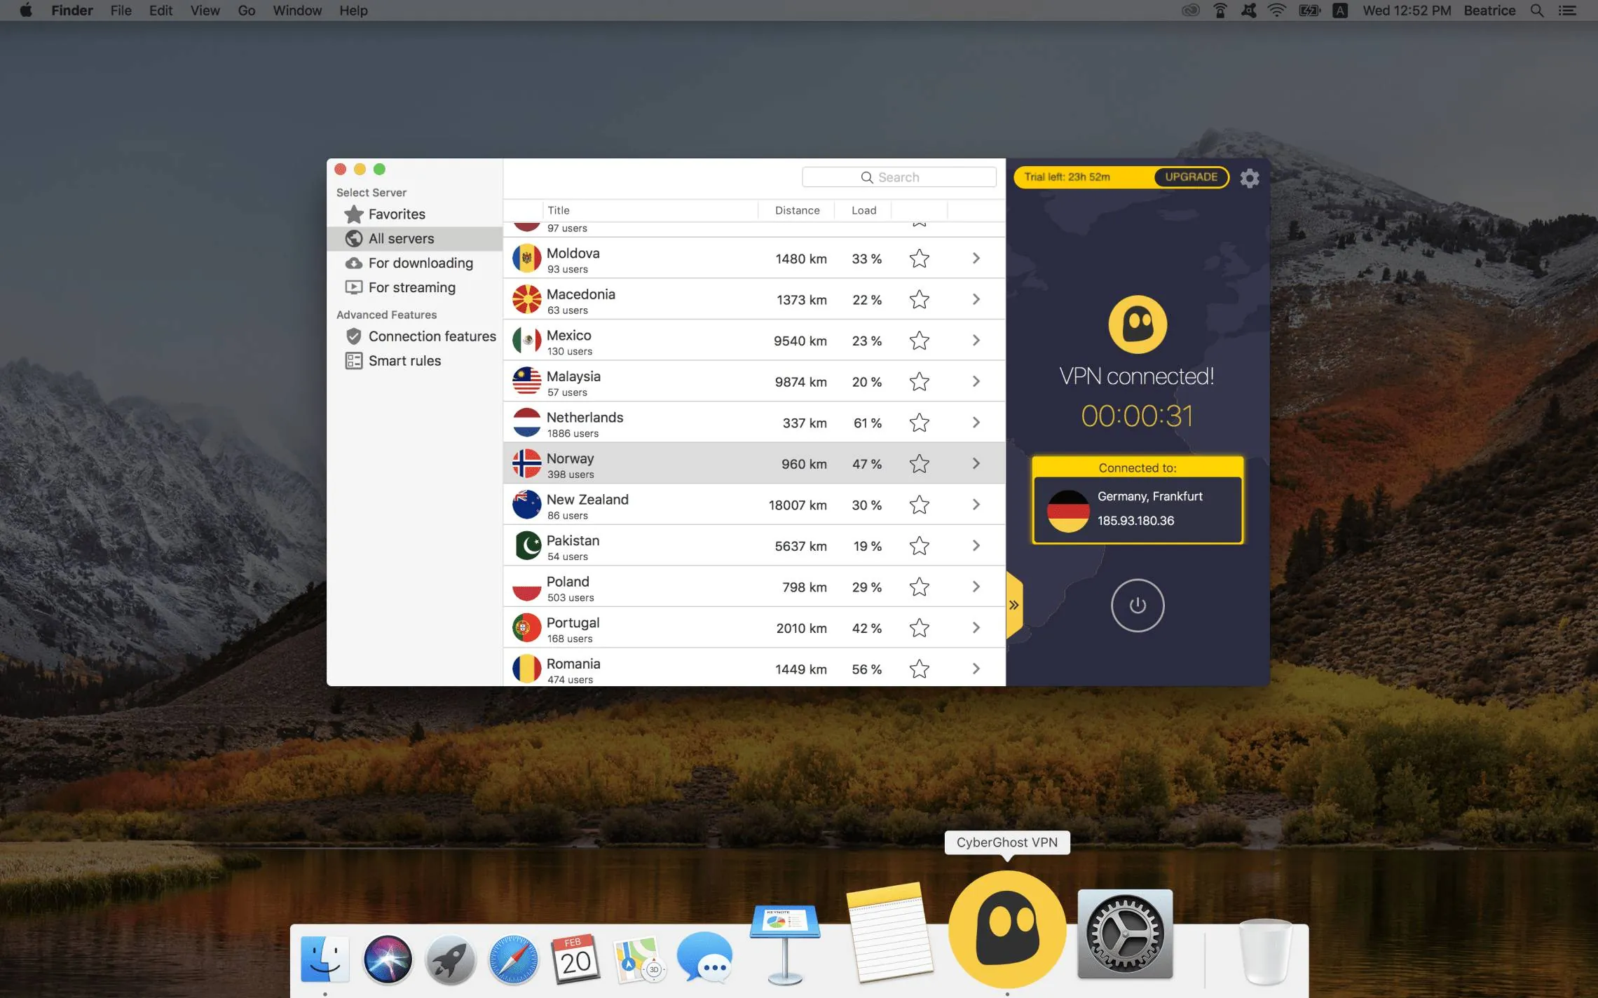Click the Germany flag in Connected panel
1598x998 pixels.
(x=1067, y=510)
